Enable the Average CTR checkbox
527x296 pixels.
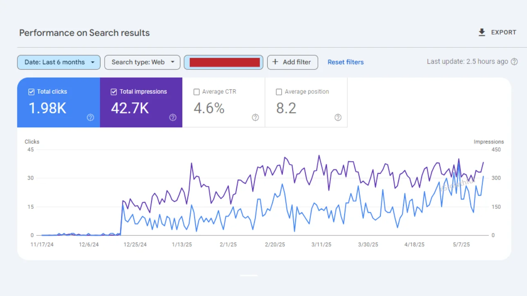coord(196,92)
